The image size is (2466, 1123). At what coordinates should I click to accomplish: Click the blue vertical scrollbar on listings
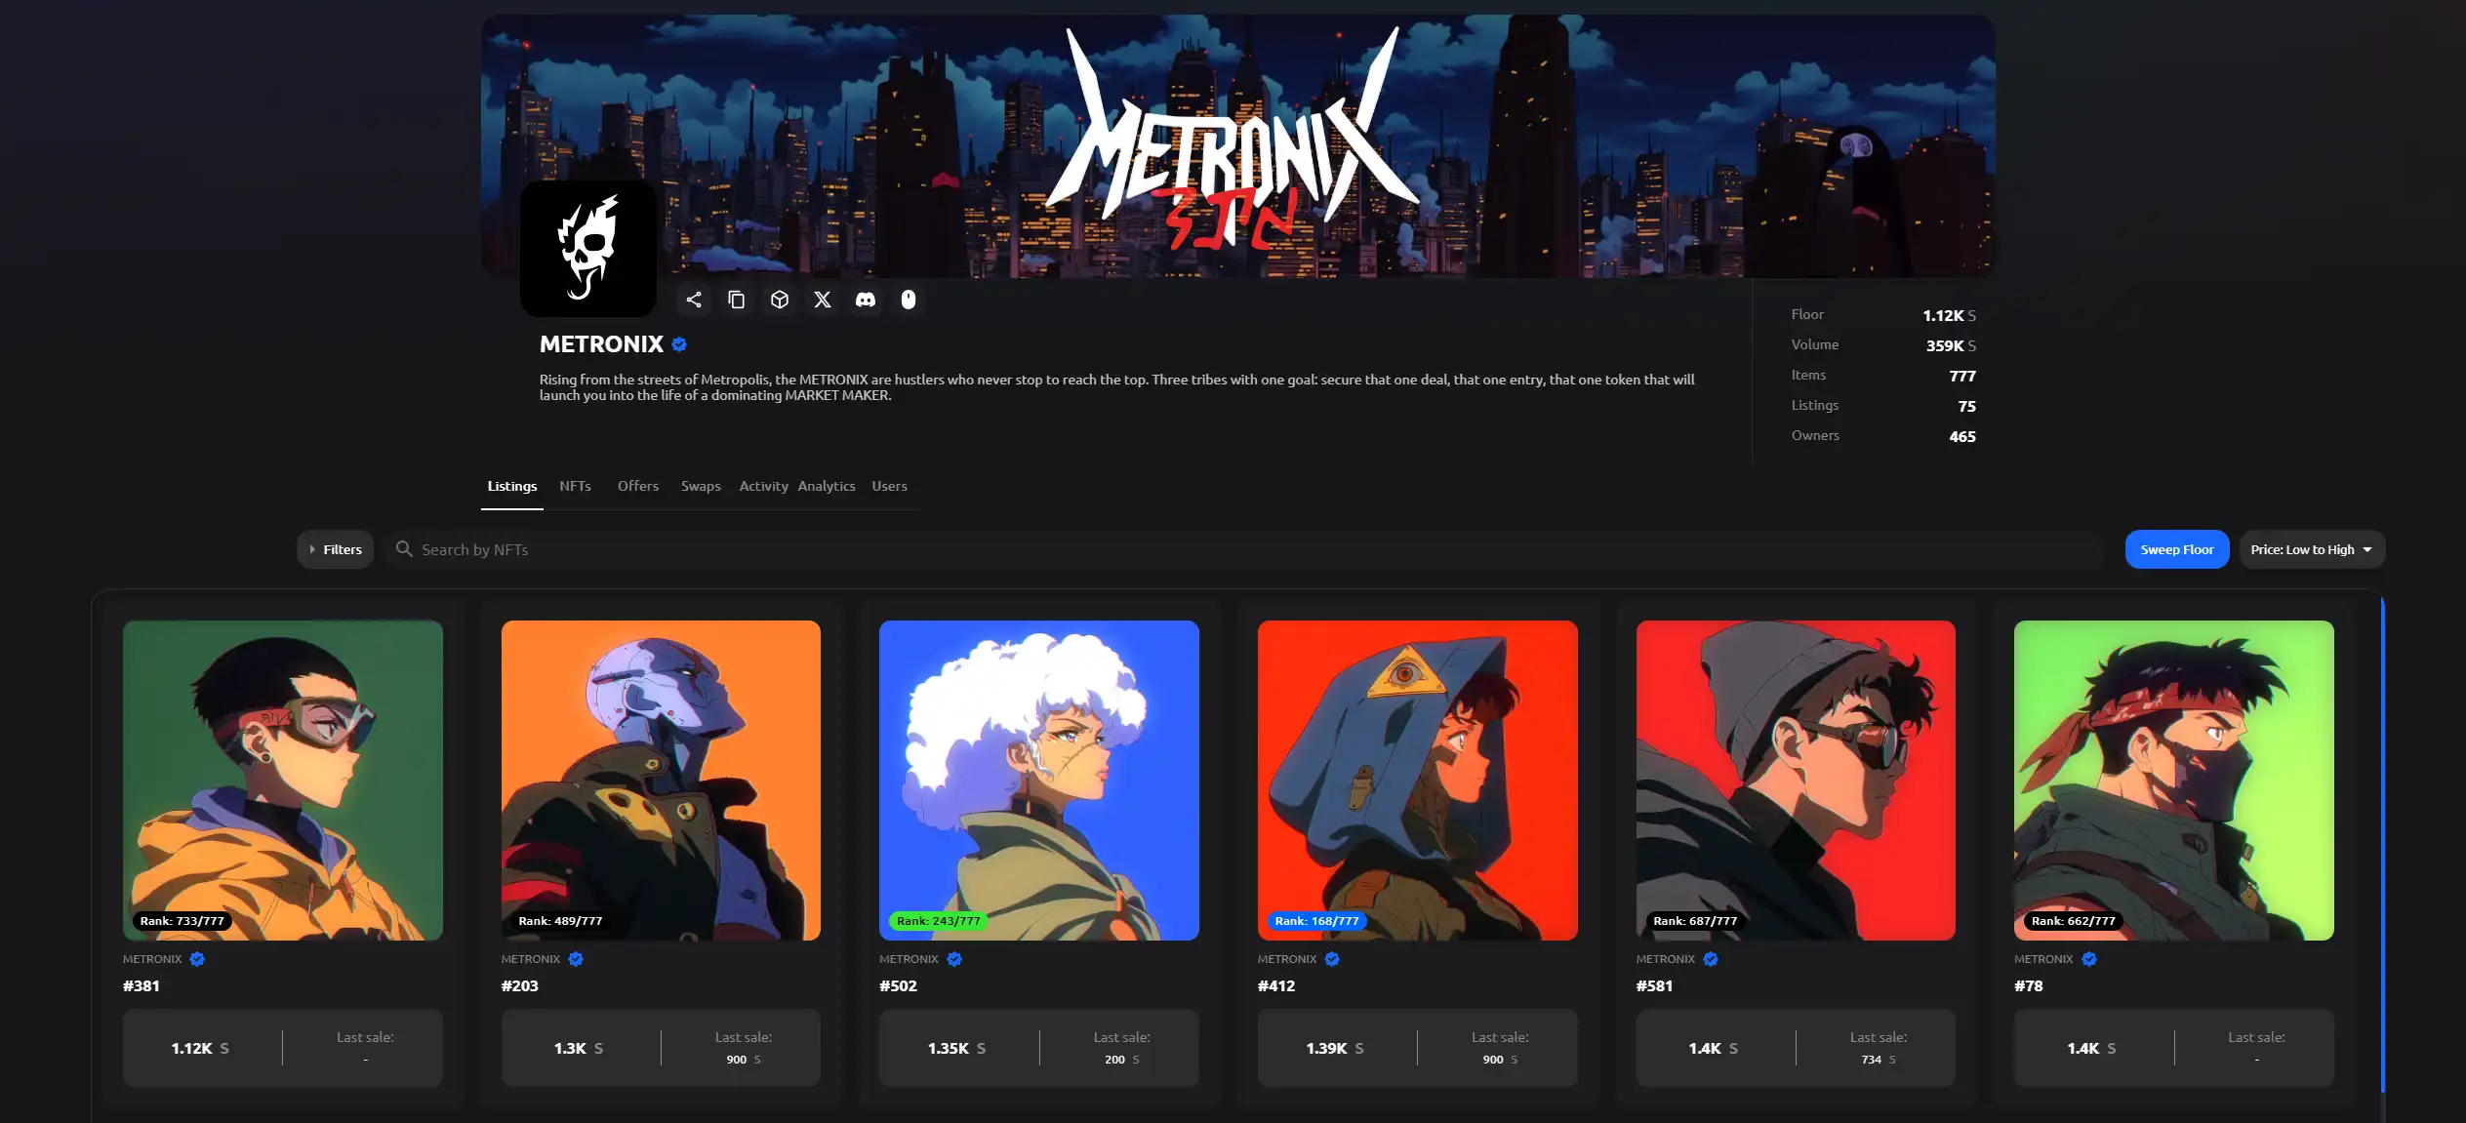2382,844
